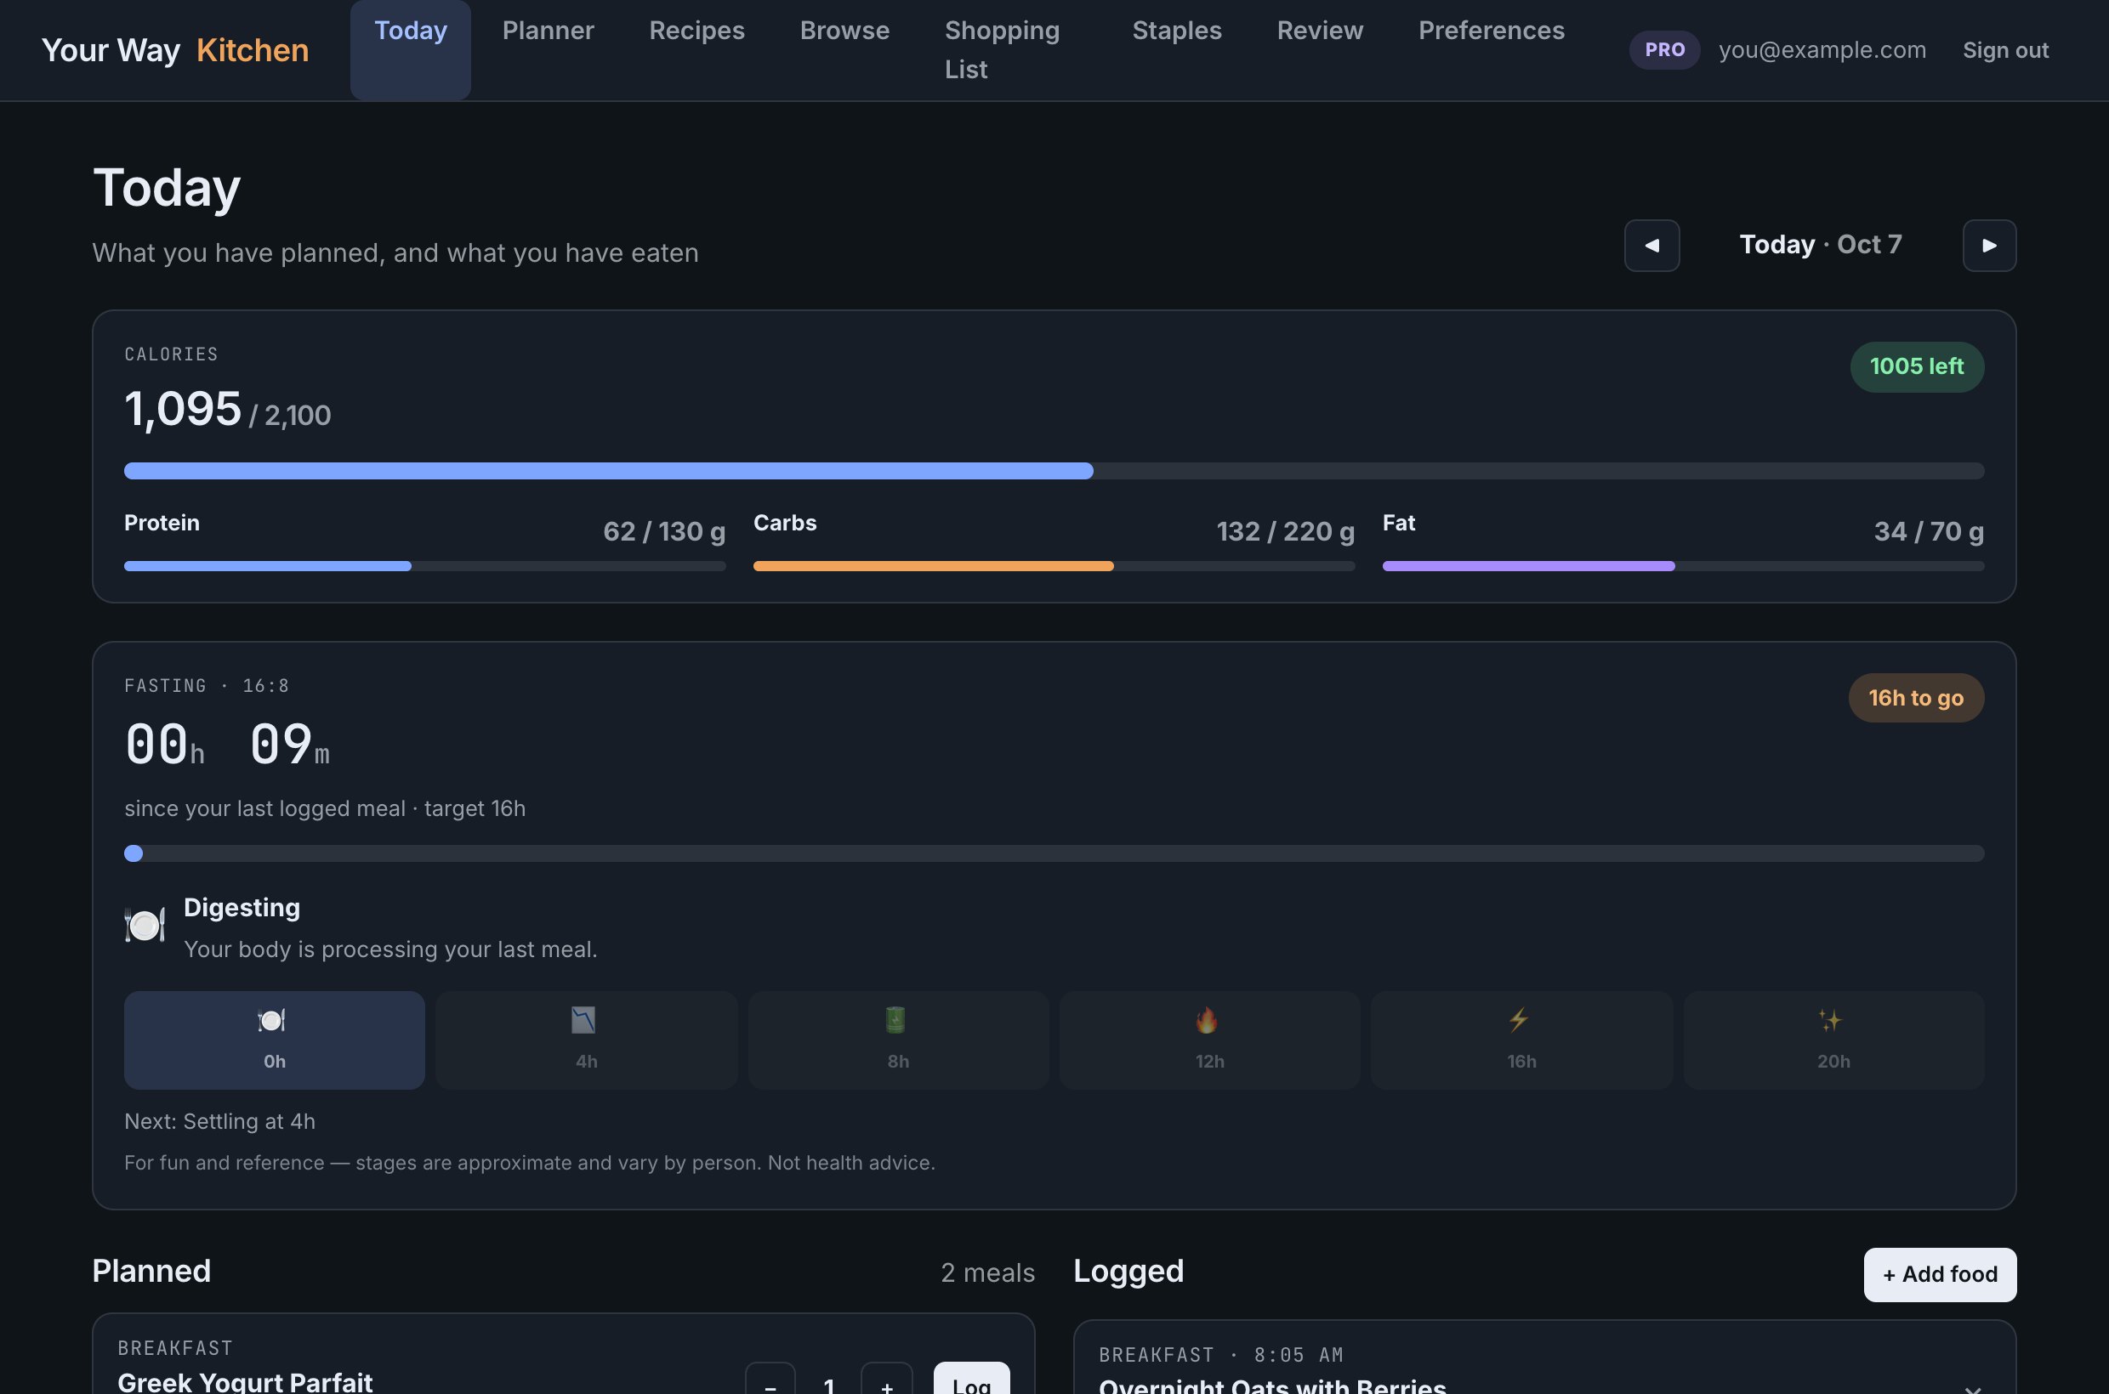This screenshot has width=2109, height=1394.
Task: Select the 12h fire fasting stage
Action: click(x=1210, y=1040)
